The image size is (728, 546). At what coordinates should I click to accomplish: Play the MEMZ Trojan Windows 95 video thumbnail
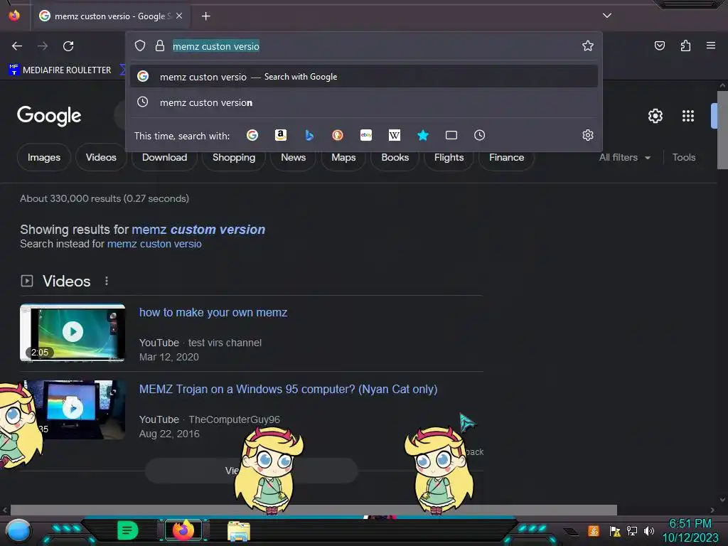click(x=73, y=409)
